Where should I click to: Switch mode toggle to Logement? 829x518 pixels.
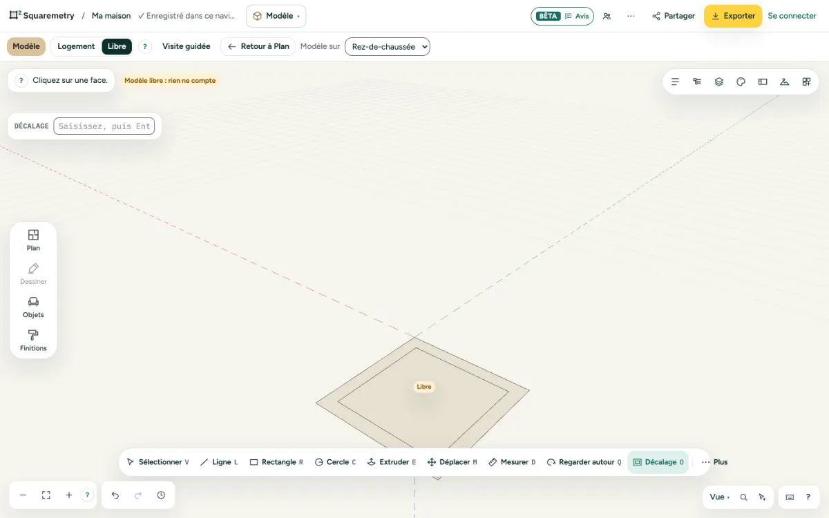[76, 46]
